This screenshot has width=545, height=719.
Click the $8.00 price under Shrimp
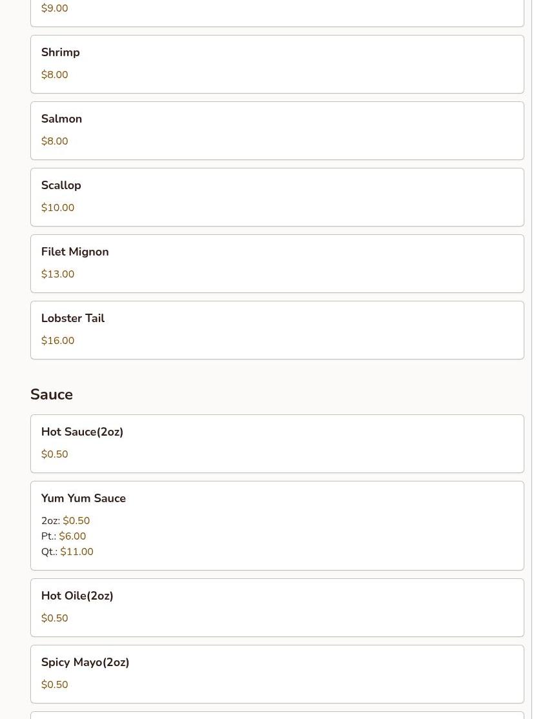(54, 75)
